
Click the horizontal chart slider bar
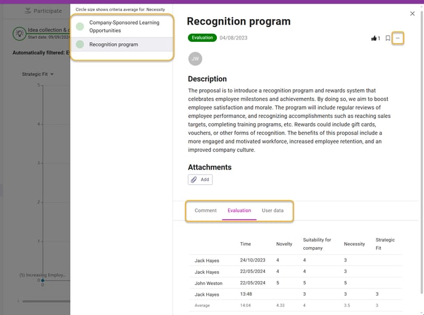pos(46,301)
